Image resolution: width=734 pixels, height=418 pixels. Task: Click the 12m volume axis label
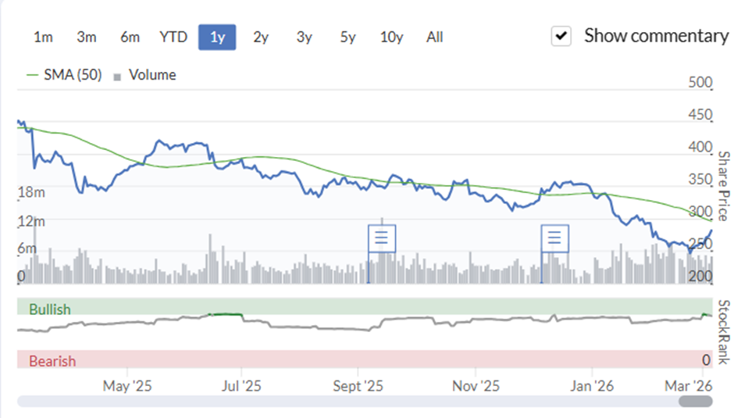(31, 221)
